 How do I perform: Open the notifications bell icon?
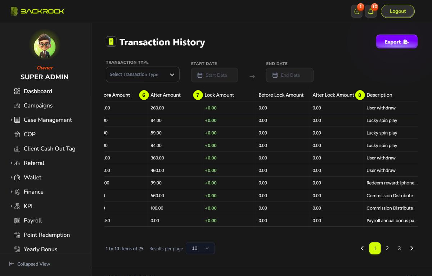pyautogui.click(x=371, y=12)
